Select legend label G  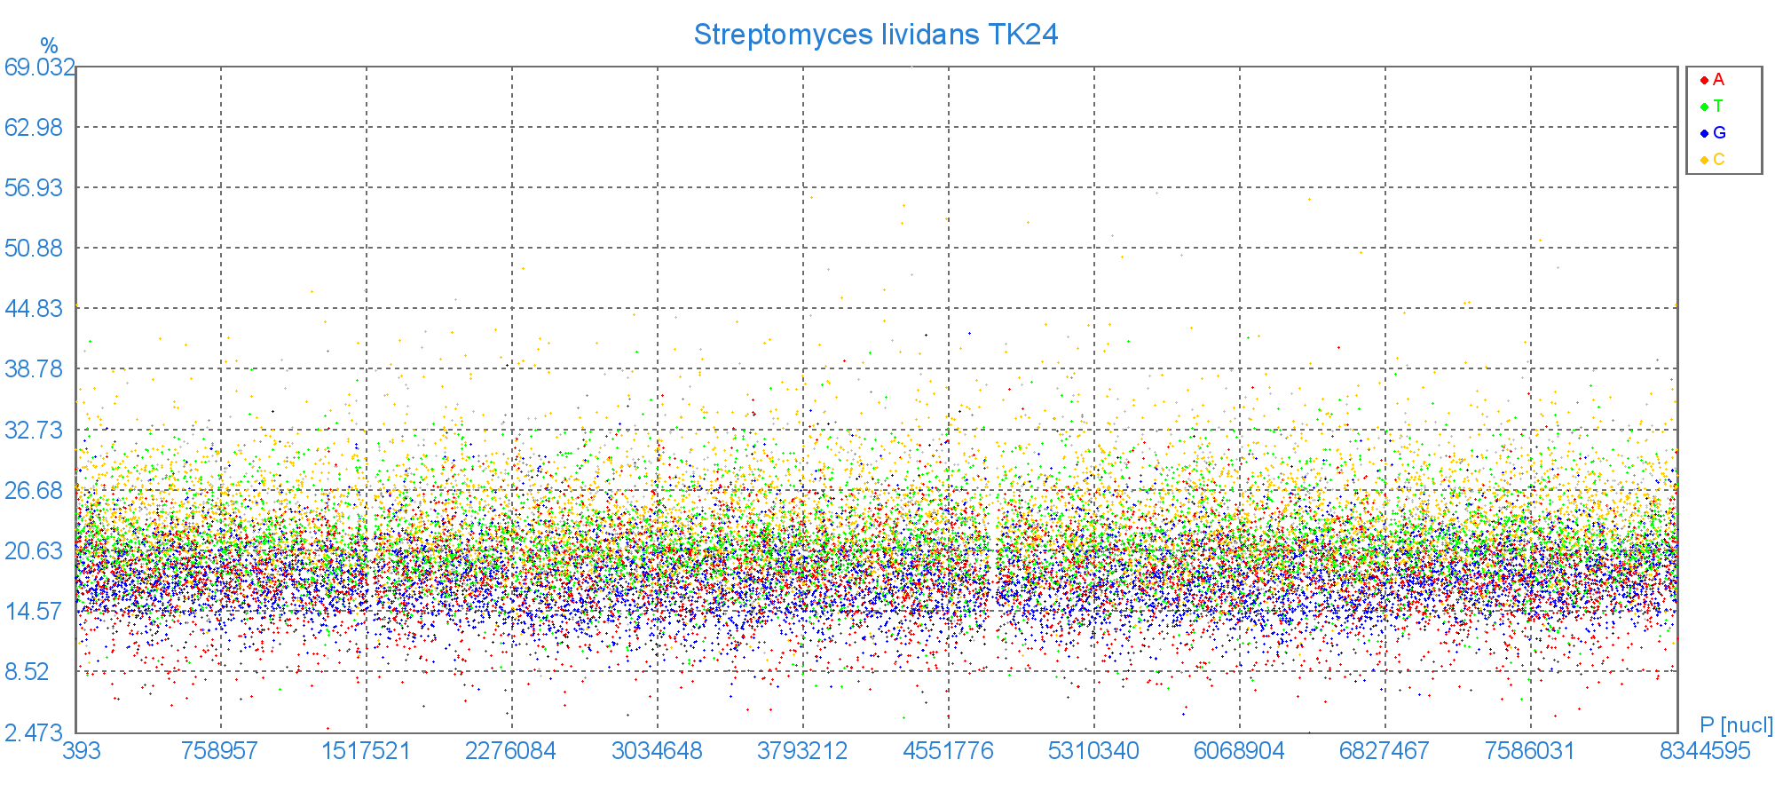click(x=1719, y=133)
